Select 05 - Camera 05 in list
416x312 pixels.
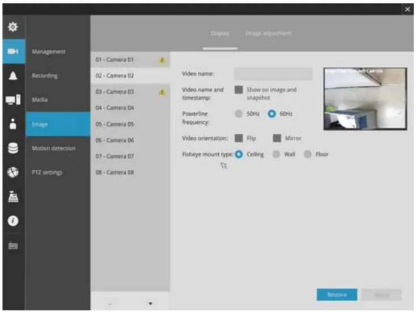(130, 124)
